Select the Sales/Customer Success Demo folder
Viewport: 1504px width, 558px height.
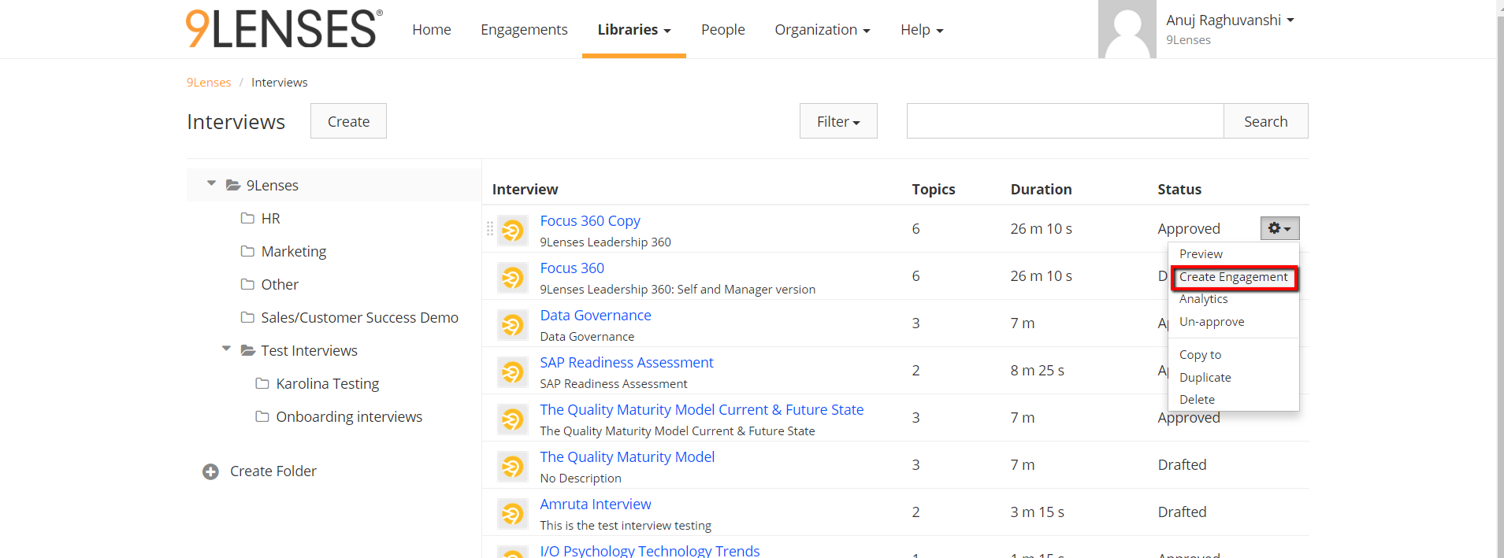360,317
